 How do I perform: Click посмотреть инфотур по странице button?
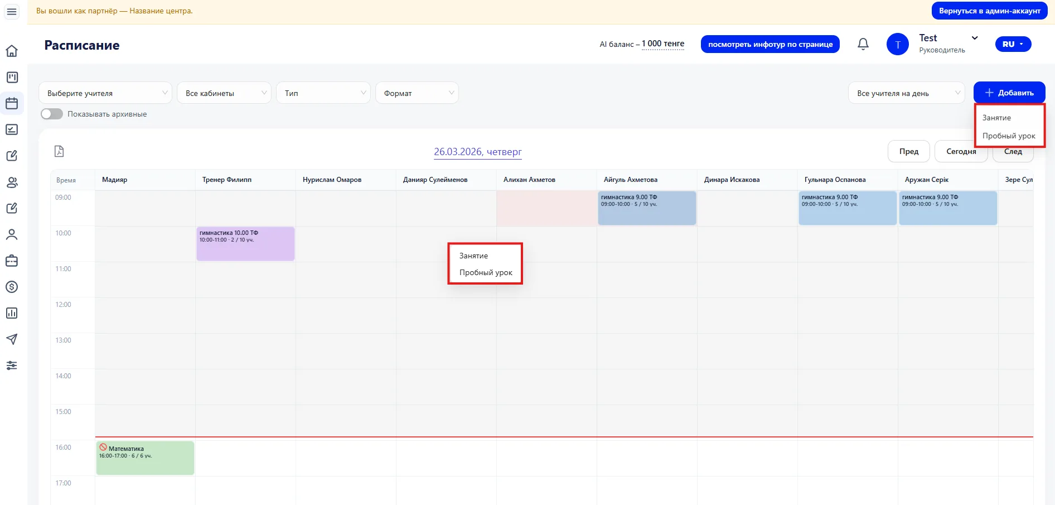coord(770,44)
